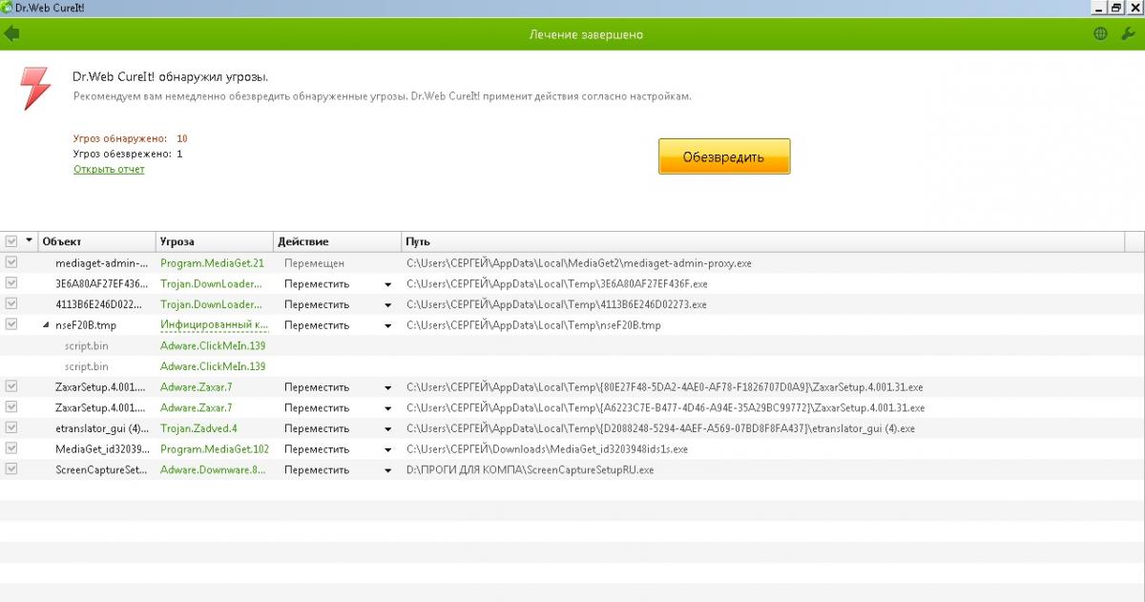Toggle checkbox for 3E6A80AF27EF436 row
Image resolution: width=1145 pixels, height=602 pixels.
click(11, 283)
